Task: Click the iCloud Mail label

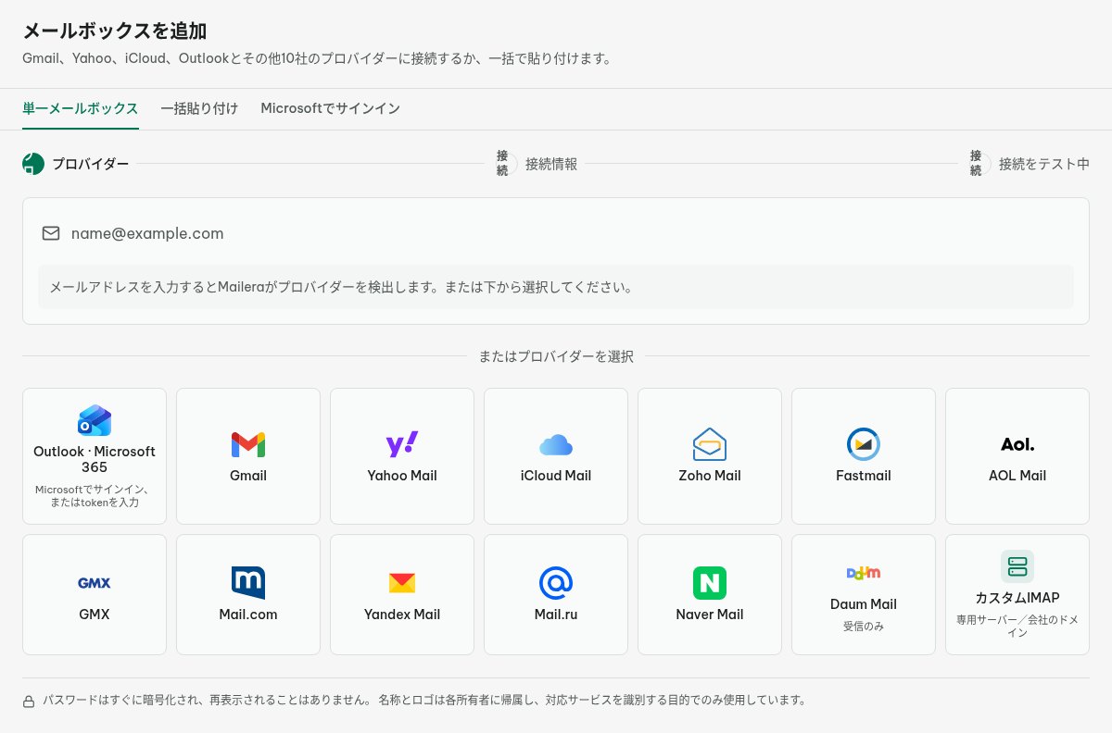Action: tap(556, 476)
